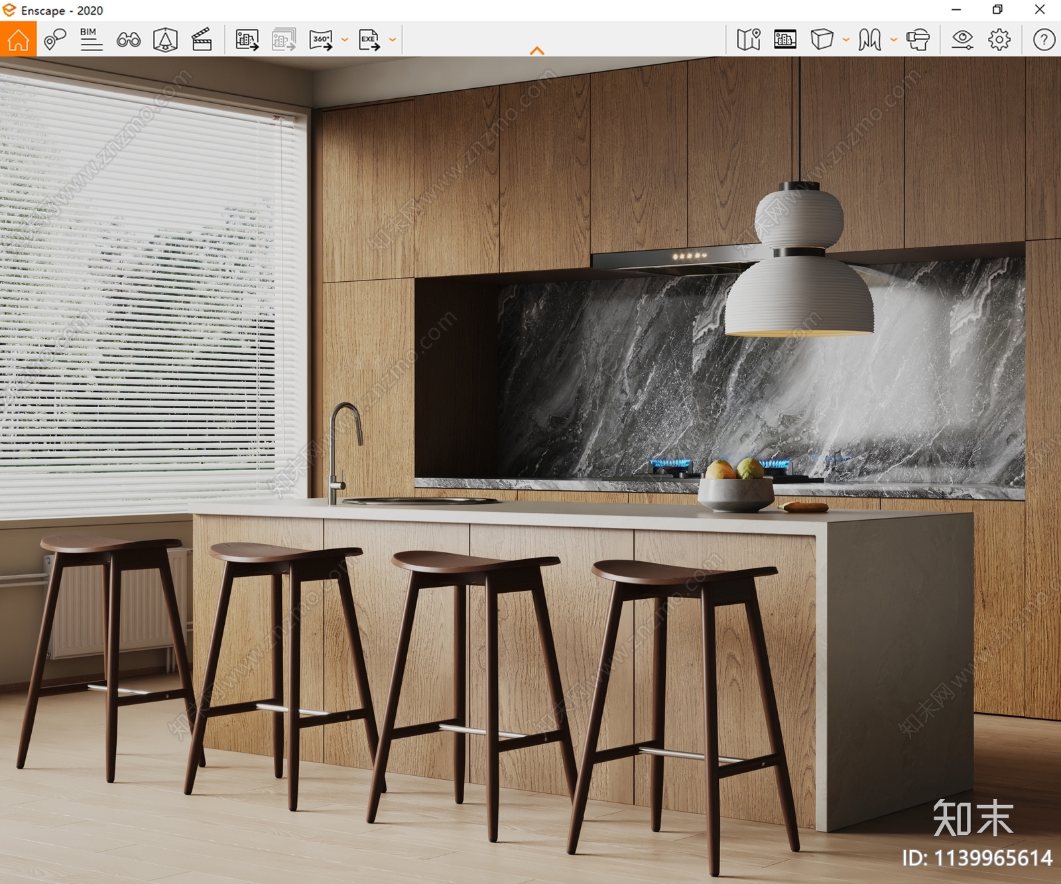Toggle the minimap icon
1061x884 pixels.
(749, 40)
